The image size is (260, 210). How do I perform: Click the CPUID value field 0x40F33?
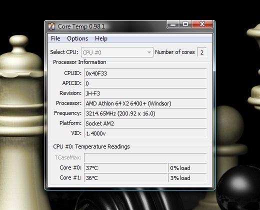click(145, 73)
